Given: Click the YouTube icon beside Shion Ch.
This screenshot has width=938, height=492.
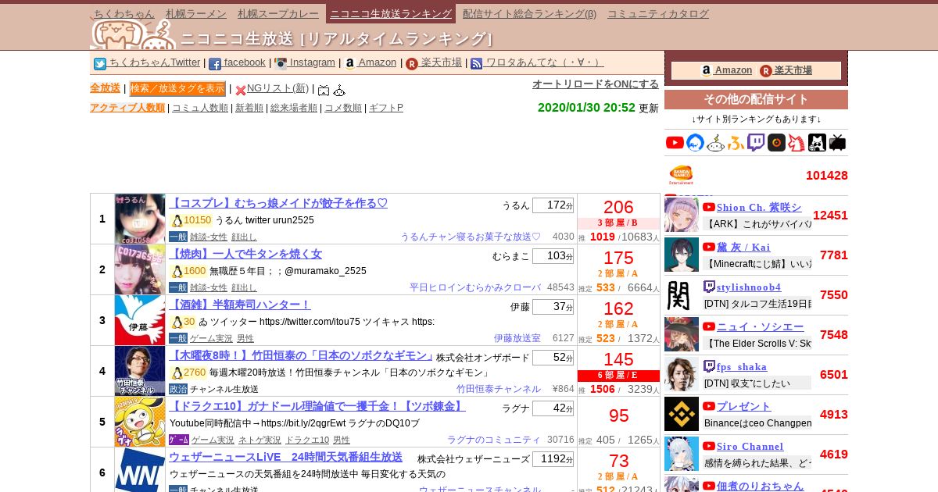Looking at the screenshot, I should click(709, 207).
